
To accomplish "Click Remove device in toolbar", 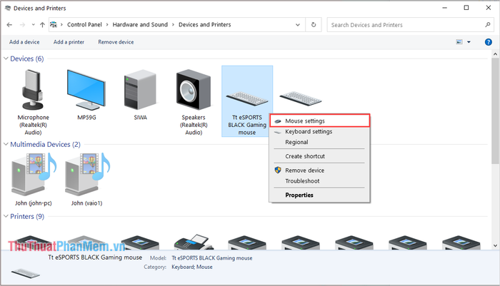I will pyautogui.click(x=116, y=42).
